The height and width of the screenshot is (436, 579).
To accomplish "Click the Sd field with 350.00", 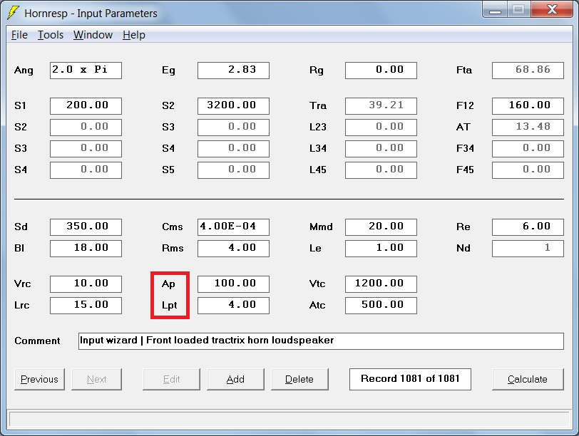I will point(86,227).
